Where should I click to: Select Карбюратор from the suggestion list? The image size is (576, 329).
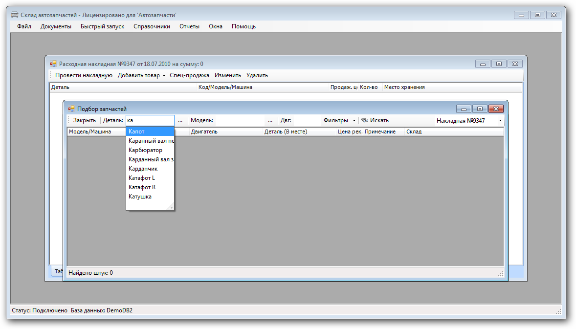(x=145, y=150)
